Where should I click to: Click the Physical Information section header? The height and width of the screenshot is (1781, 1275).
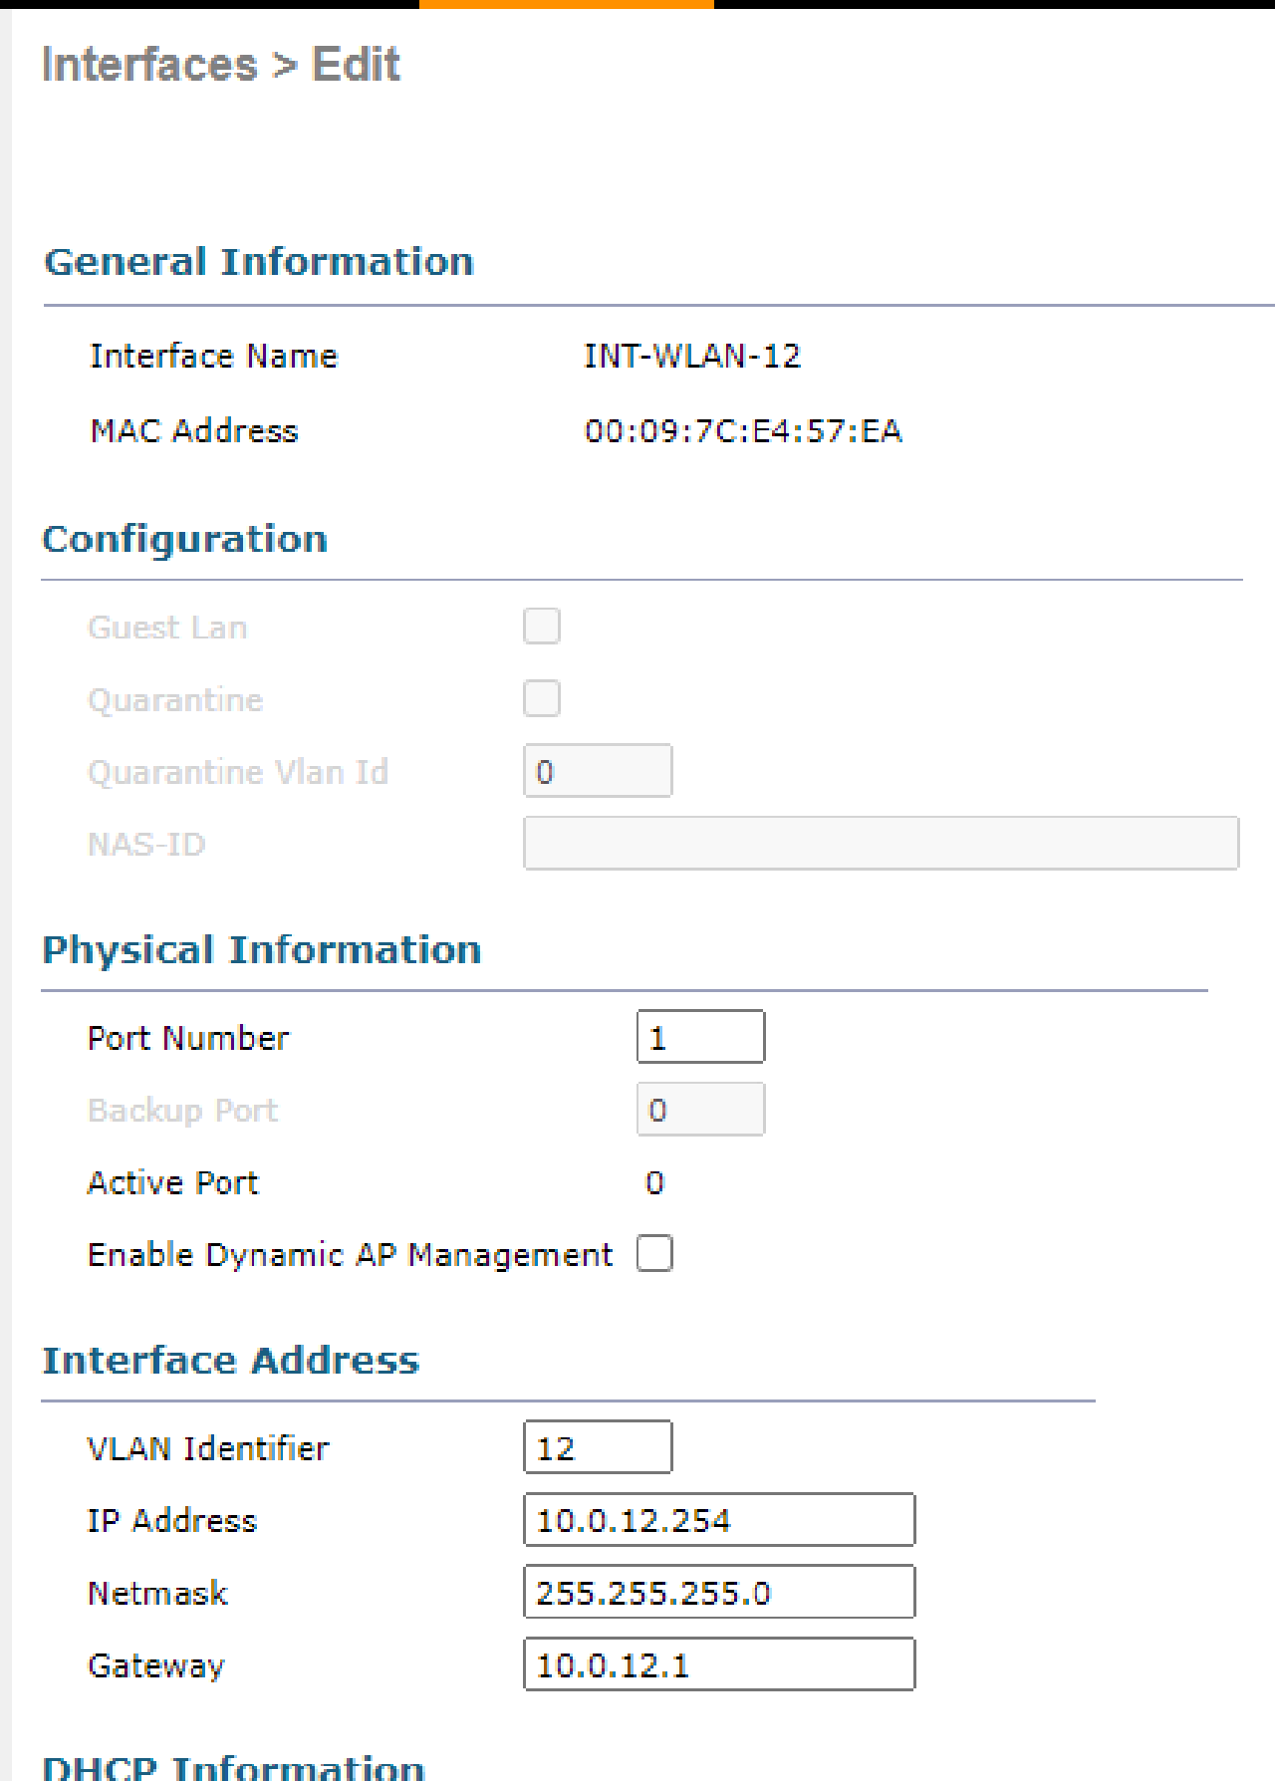tap(262, 949)
